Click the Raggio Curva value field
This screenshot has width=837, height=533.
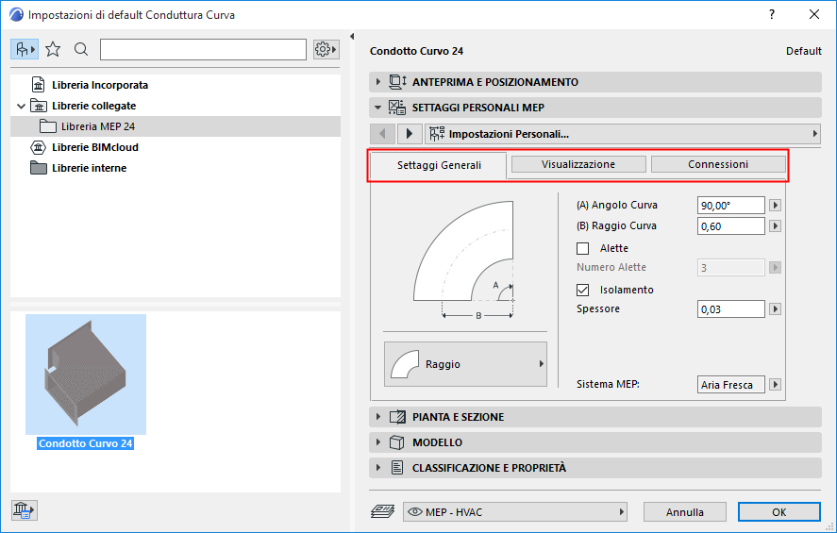(730, 226)
